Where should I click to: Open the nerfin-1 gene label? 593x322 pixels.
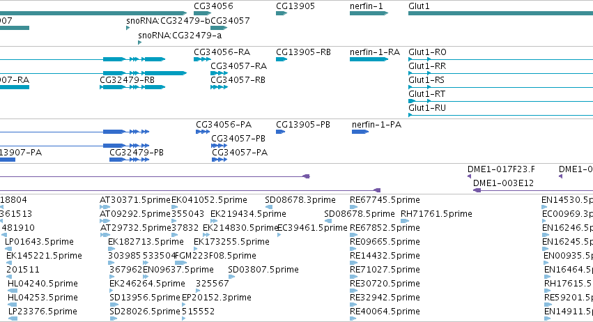366,6
